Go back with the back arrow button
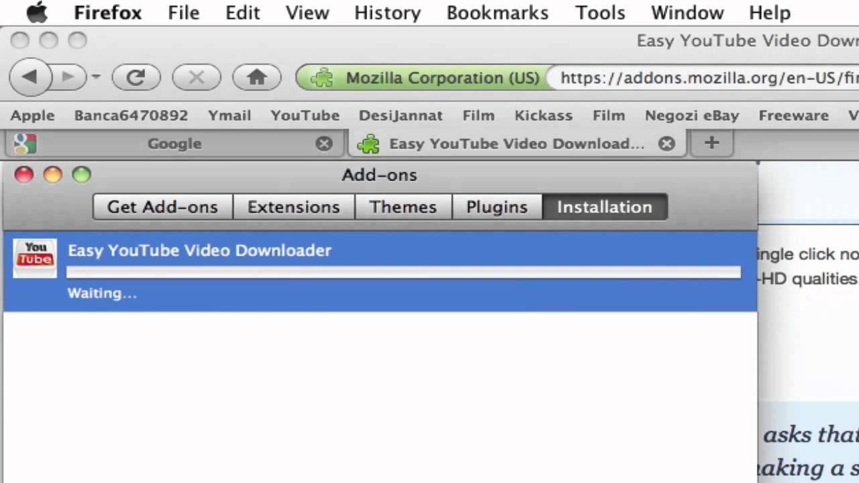 30,77
